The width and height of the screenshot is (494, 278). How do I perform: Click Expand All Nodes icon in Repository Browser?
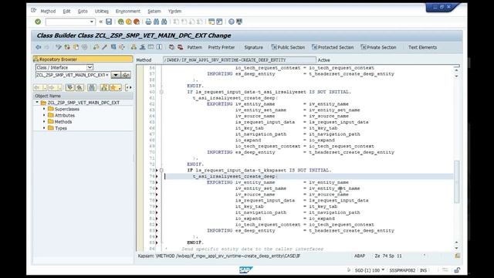(70, 87)
